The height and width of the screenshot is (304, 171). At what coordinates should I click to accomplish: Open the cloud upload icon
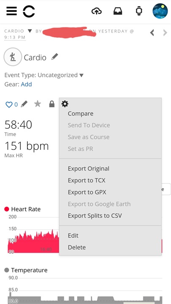(x=97, y=11)
